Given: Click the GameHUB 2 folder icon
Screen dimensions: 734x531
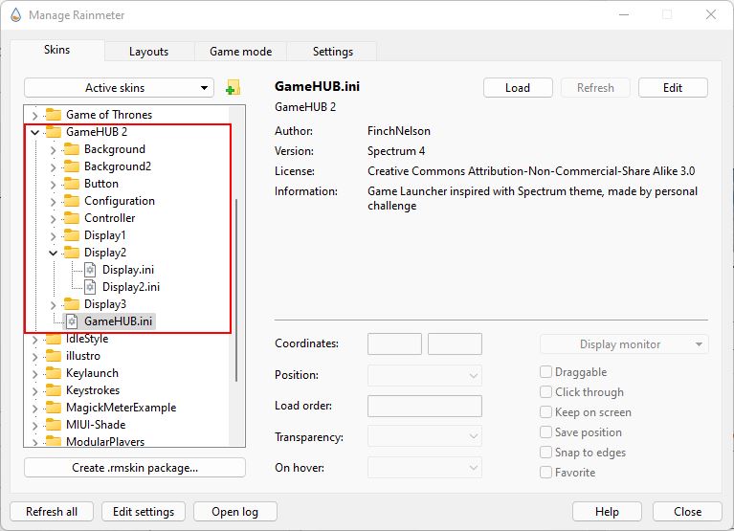Looking at the screenshot, I should point(54,132).
